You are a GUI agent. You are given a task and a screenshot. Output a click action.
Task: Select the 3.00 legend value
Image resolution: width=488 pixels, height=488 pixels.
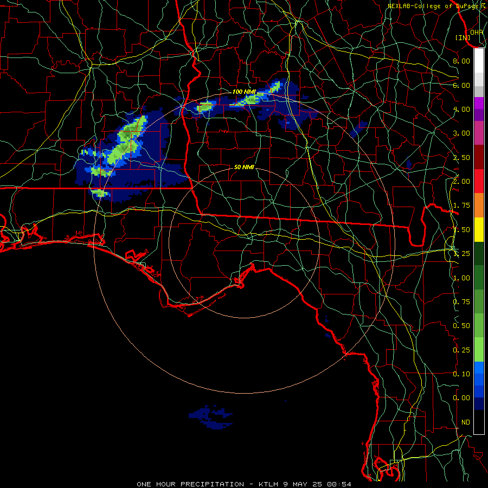pos(461,133)
